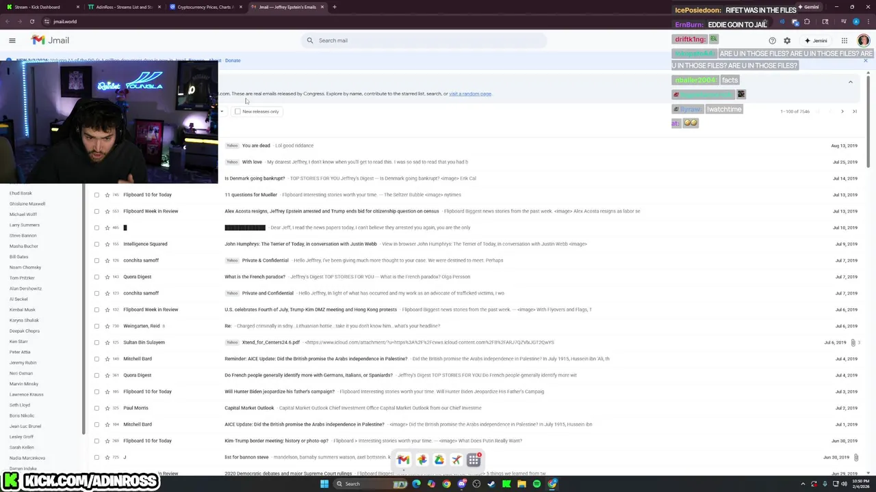The height and width of the screenshot is (492, 876).
Task: Filter emails by Ghislaine Maxwell in sidebar
Action: coord(27,204)
